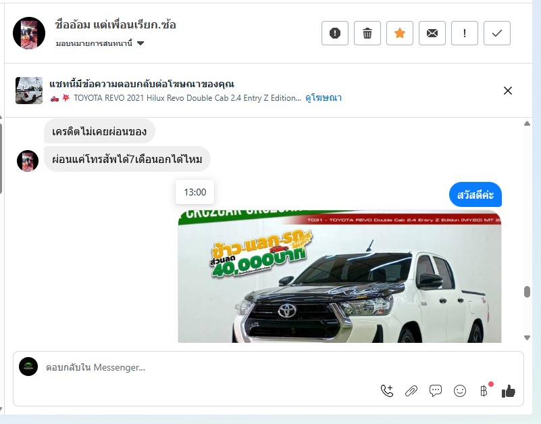Screen dimensions: 541x424
Task: Open the ดูโฆษณา link
Action: [x=324, y=98]
